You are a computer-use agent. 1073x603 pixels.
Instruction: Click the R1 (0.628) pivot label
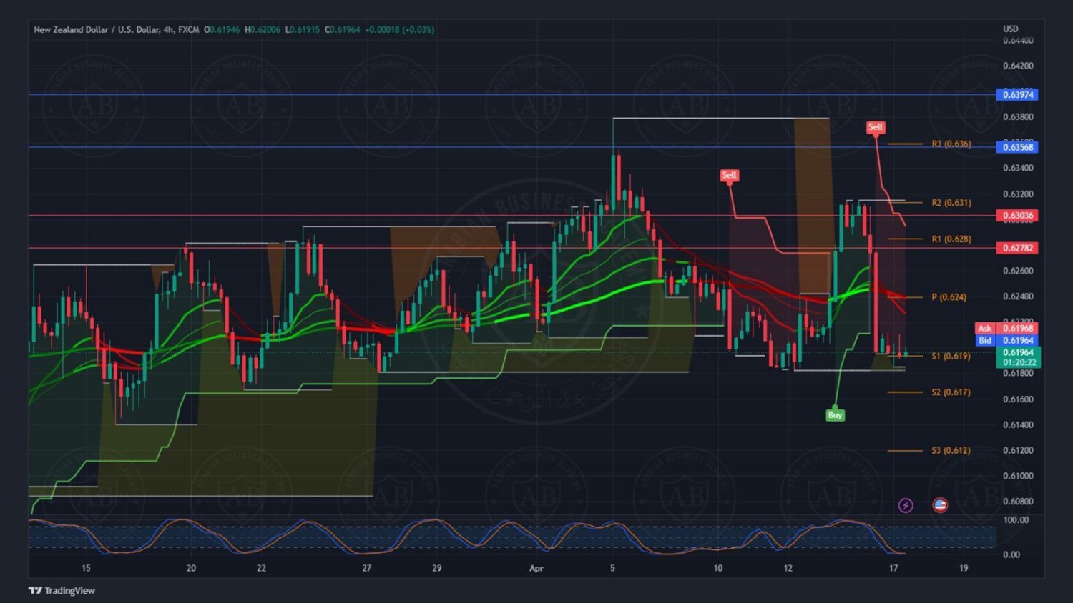[951, 239]
